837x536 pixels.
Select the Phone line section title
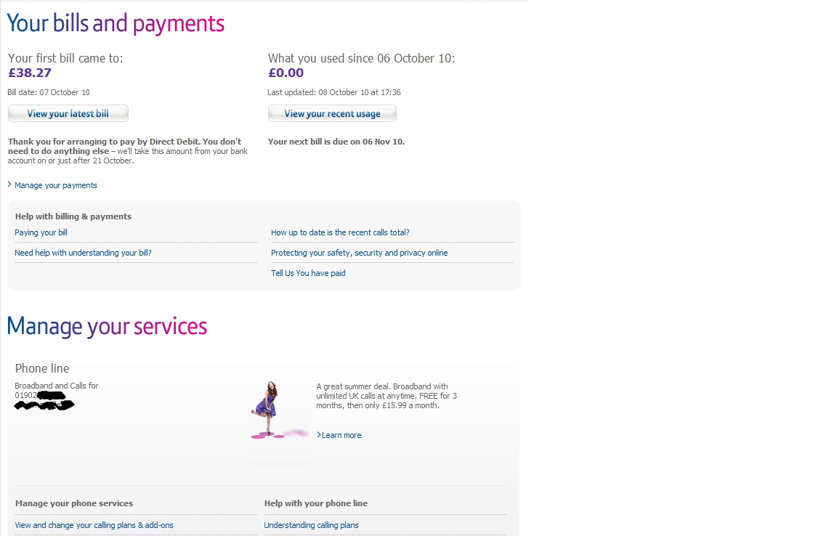pyautogui.click(x=42, y=368)
